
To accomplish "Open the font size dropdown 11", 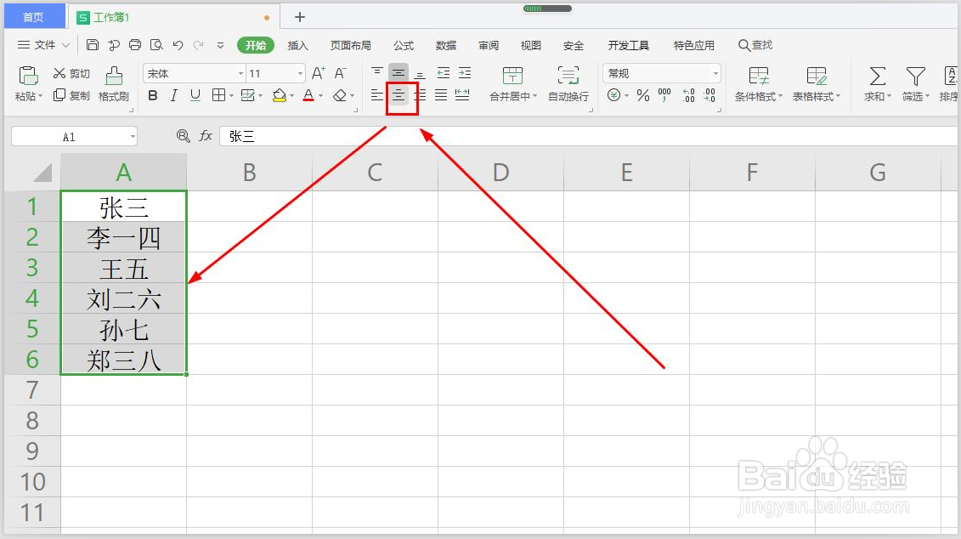I will click(300, 74).
